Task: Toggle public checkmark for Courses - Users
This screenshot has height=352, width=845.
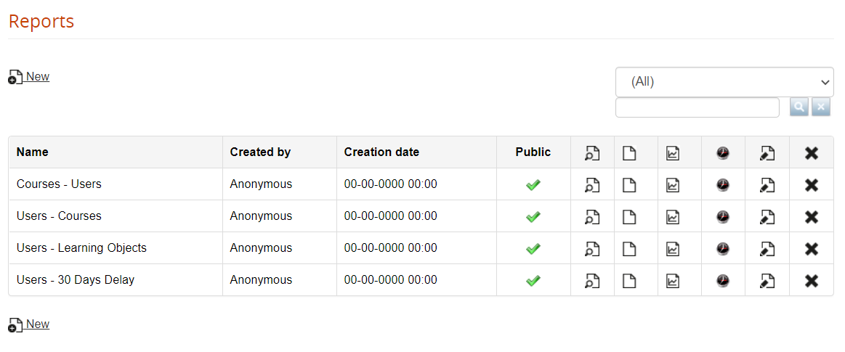Action: 533,185
